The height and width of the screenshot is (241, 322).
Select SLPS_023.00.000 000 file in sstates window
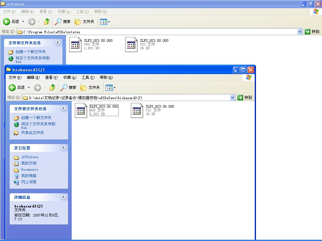coord(75,45)
